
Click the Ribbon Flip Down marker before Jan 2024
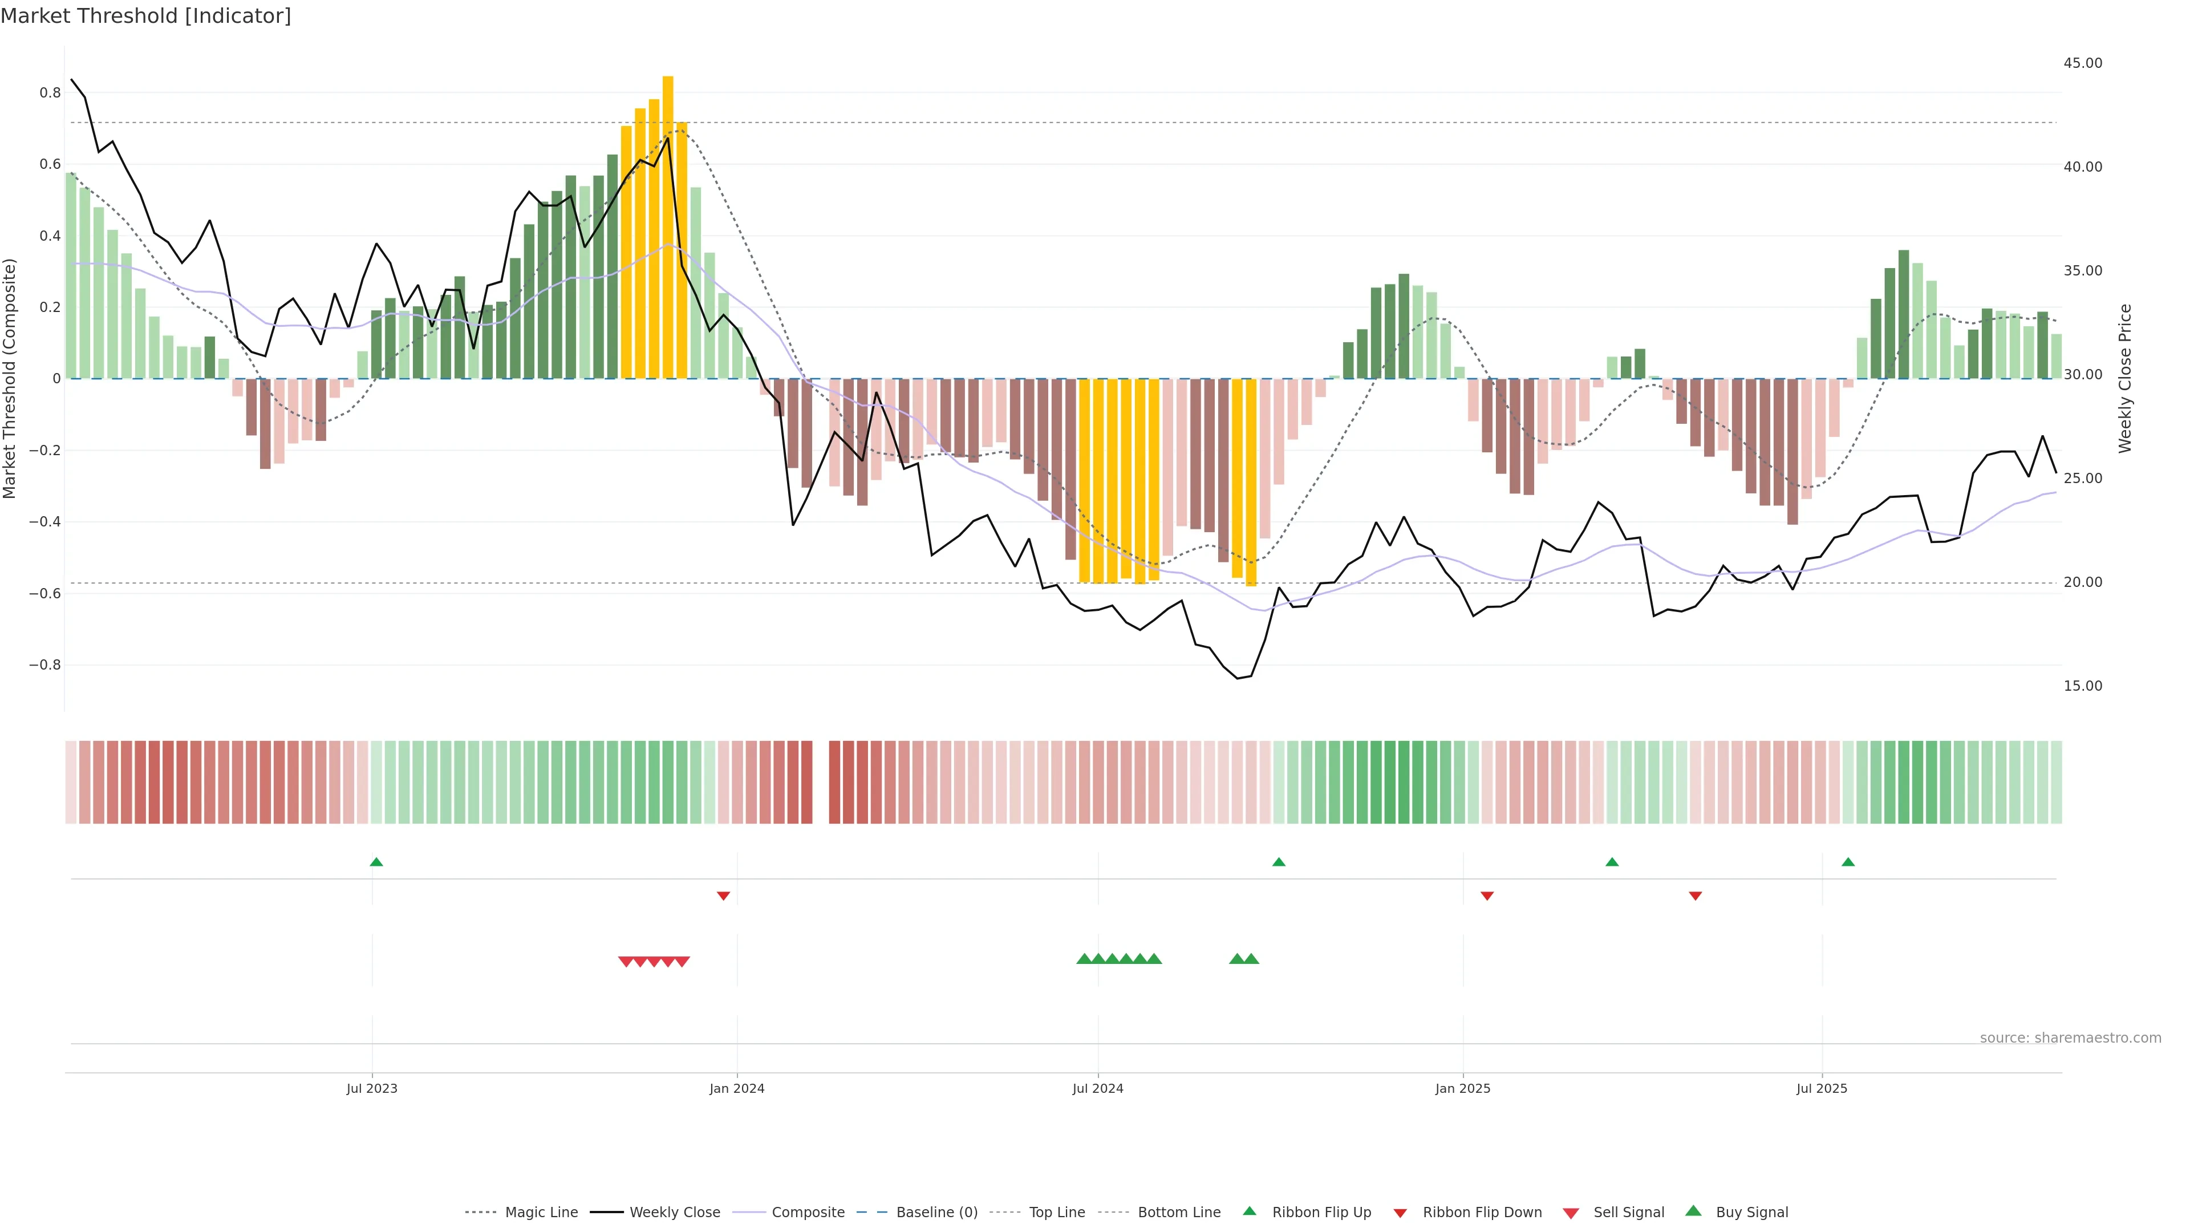tap(724, 896)
